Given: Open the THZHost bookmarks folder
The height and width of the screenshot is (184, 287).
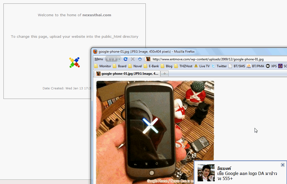Looking at the screenshot, I should click(184, 66).
